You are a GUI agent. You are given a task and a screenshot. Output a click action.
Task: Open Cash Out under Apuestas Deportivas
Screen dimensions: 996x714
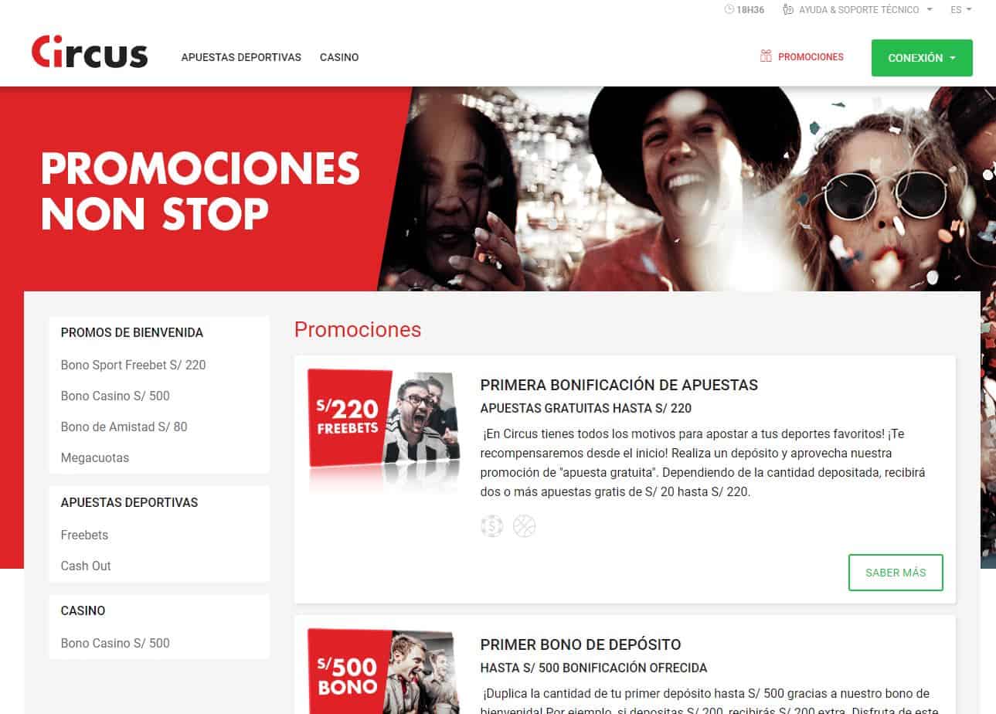(86, 566)
